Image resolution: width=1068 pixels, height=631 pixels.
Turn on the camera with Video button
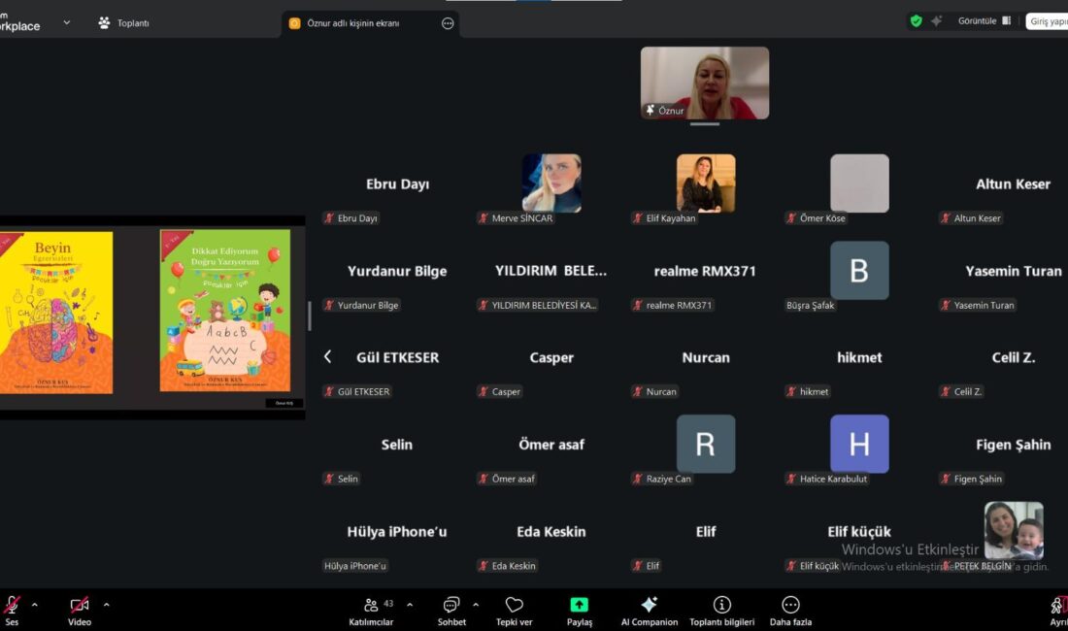[x=80, y=606]
